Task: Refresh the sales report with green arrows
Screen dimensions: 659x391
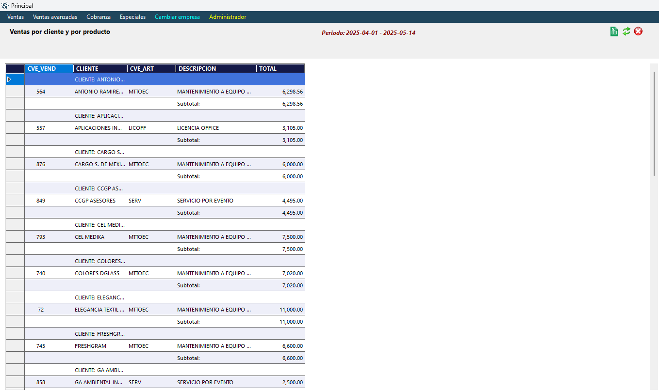Action: pos(626,31)
